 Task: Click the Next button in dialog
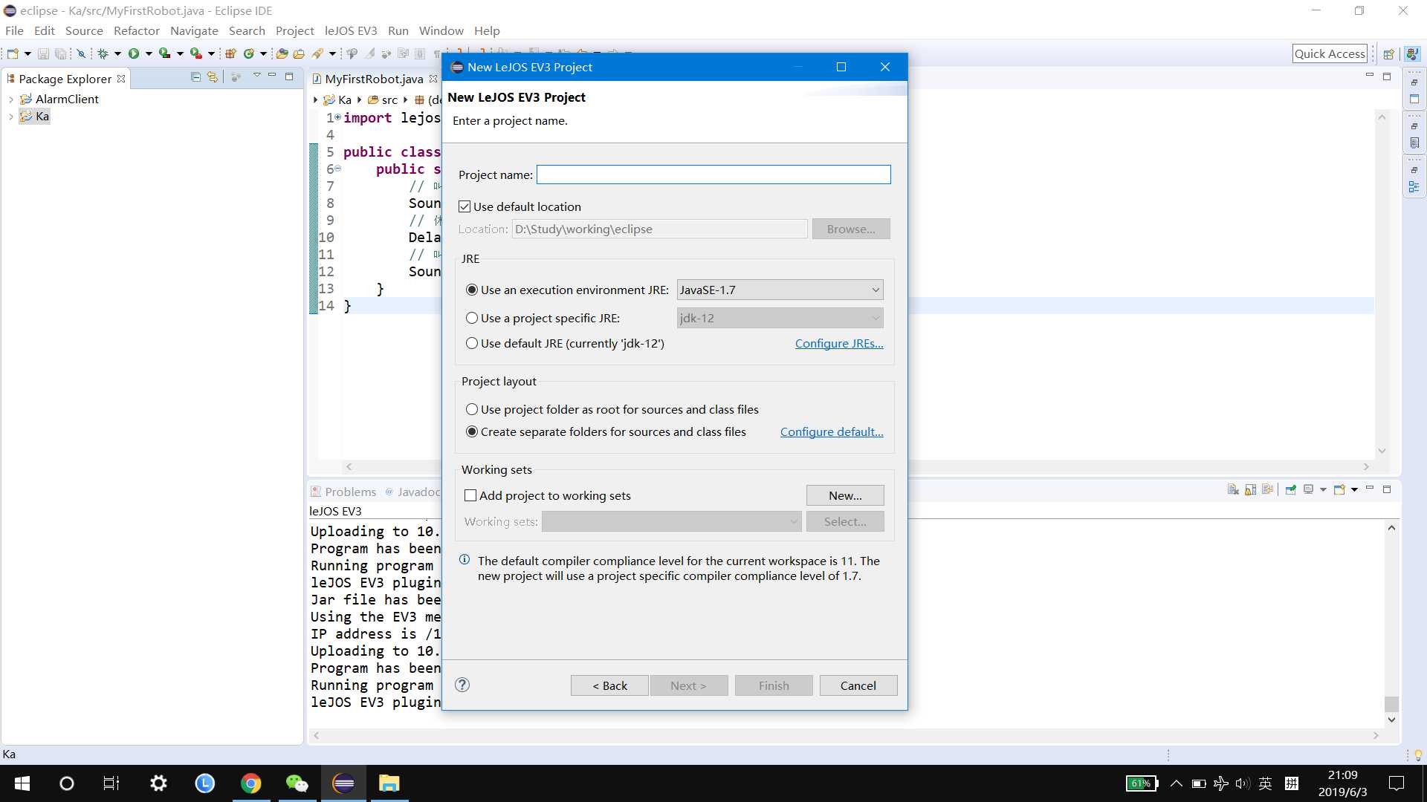click(689, 685)
